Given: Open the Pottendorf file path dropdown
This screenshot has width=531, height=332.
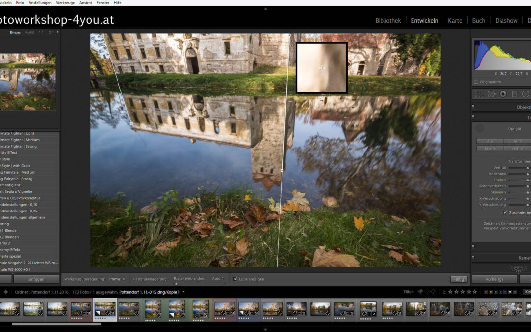Looking at the screenshot, I should 183,292.
